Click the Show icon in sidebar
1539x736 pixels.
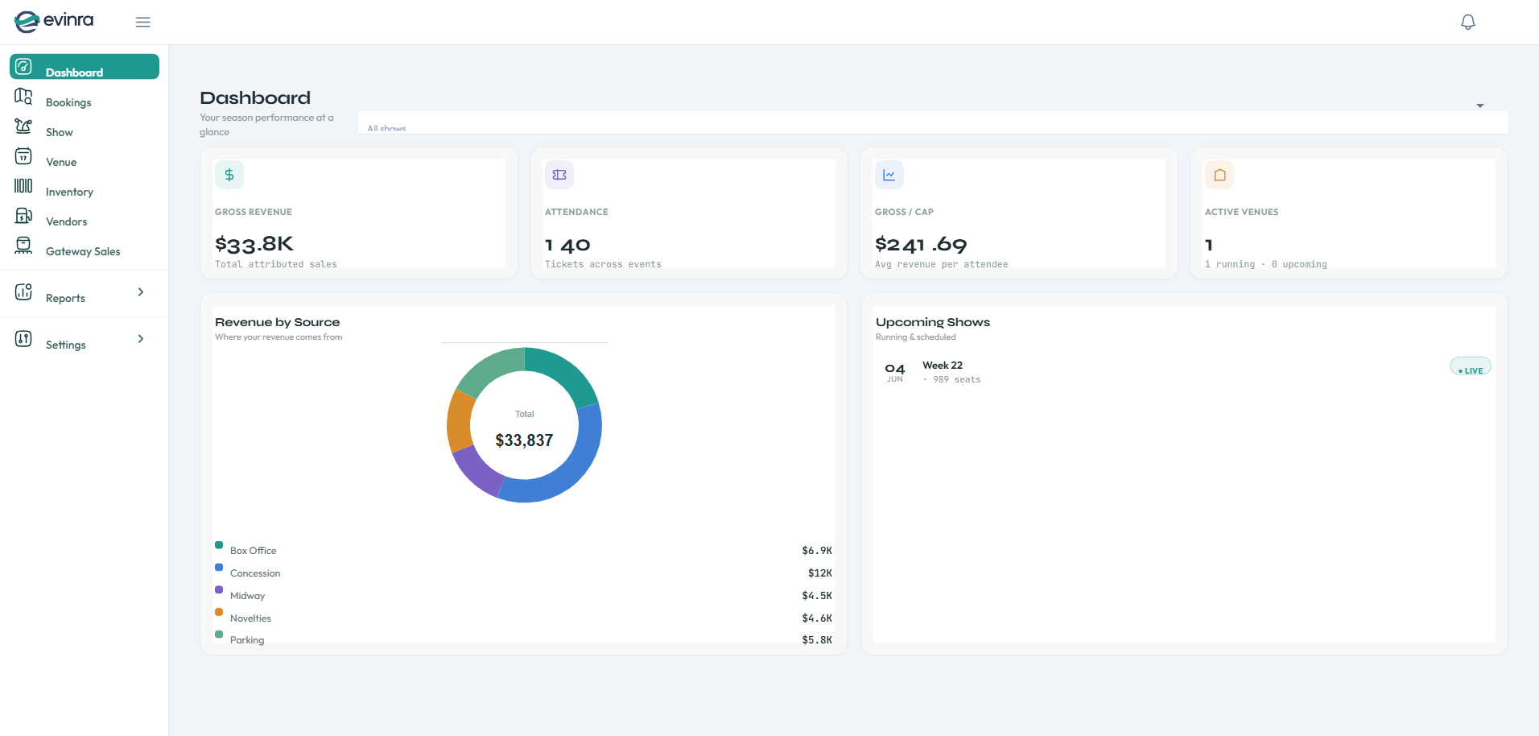(x=23, y=126)
